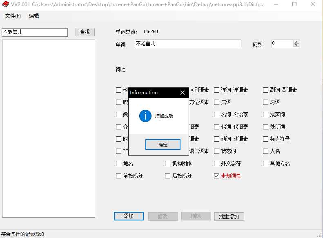This screenshot has width=323, height=238.
Task: Decrease 词频 value with the down arrow
Action: point(296,46)
